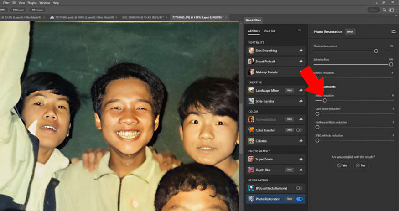Open the Filter menu
Image resolution: width=399 pixels, height=211 pixels.
[x=6, y=3]
